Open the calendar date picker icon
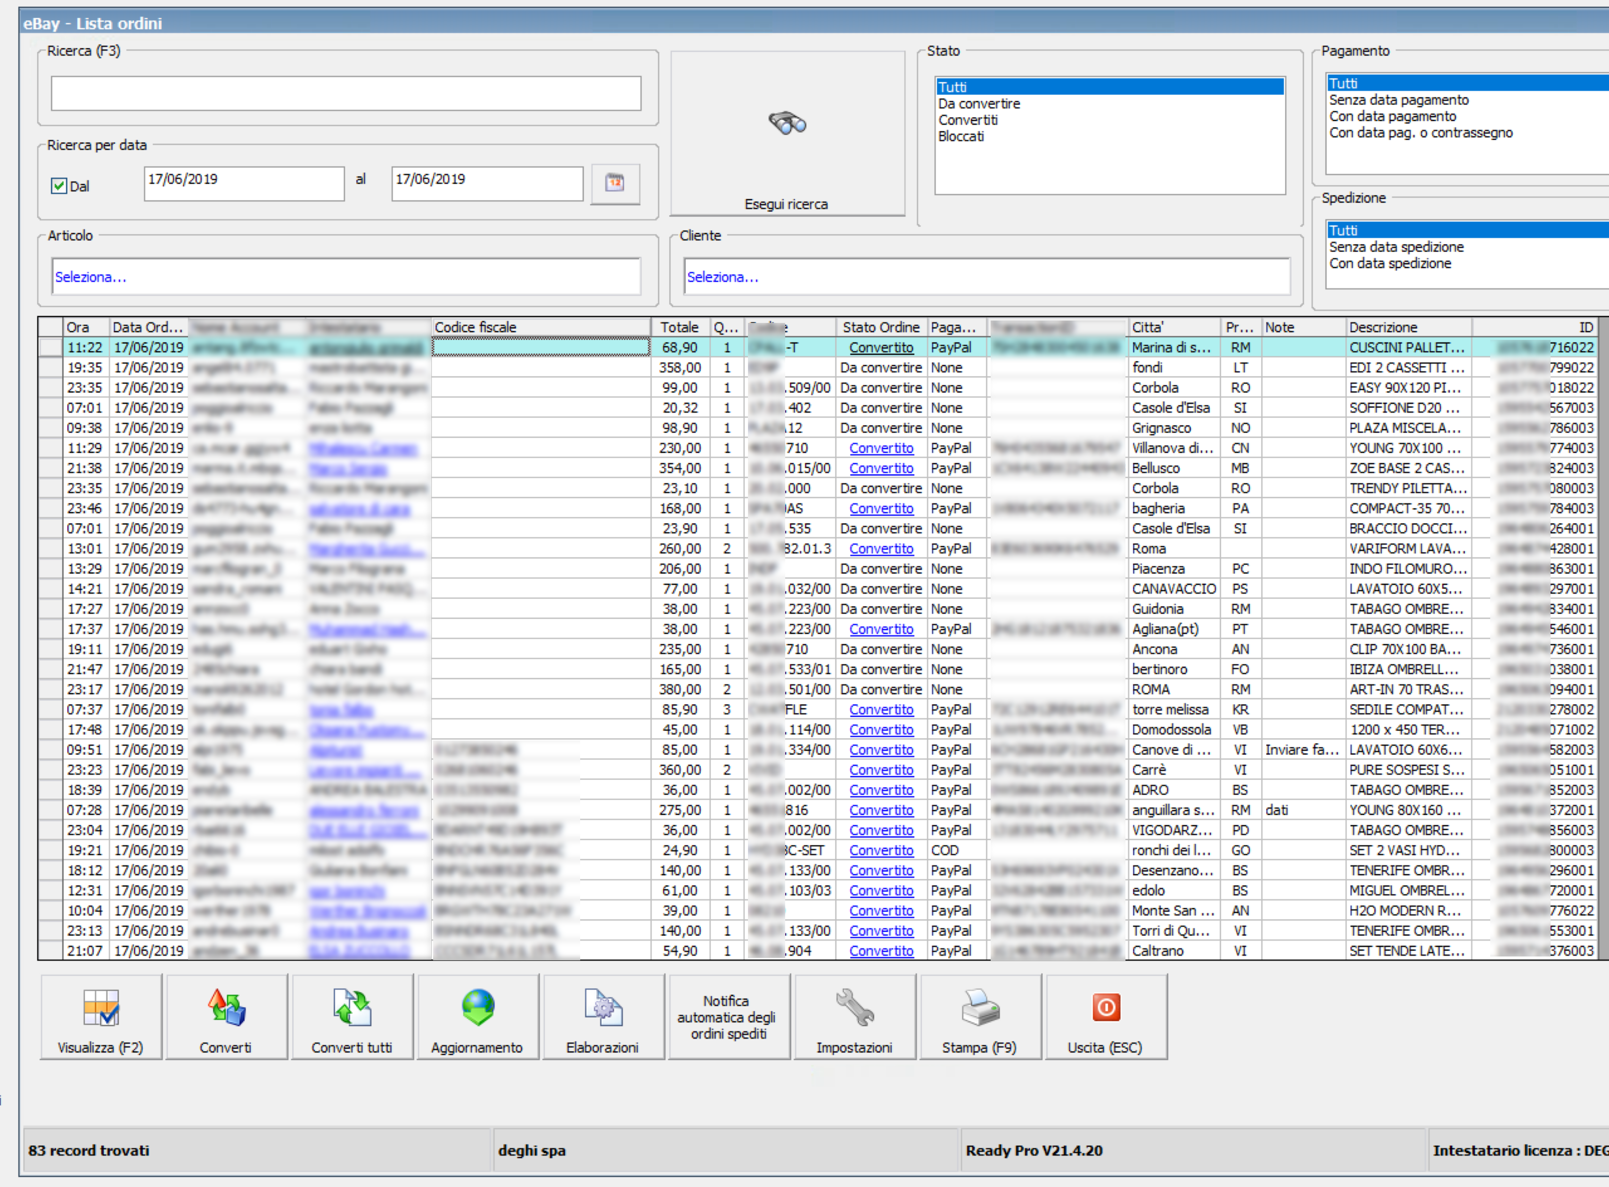The height and width of the screenshot is (1187, 1609). coord(614,183)
